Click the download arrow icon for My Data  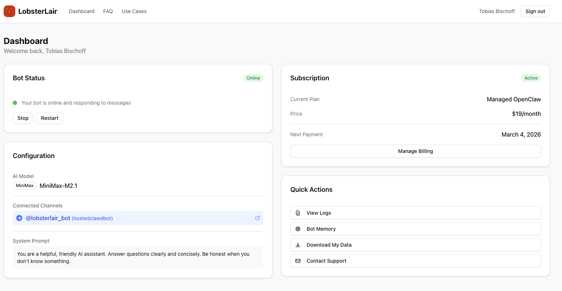pos(298,245)
